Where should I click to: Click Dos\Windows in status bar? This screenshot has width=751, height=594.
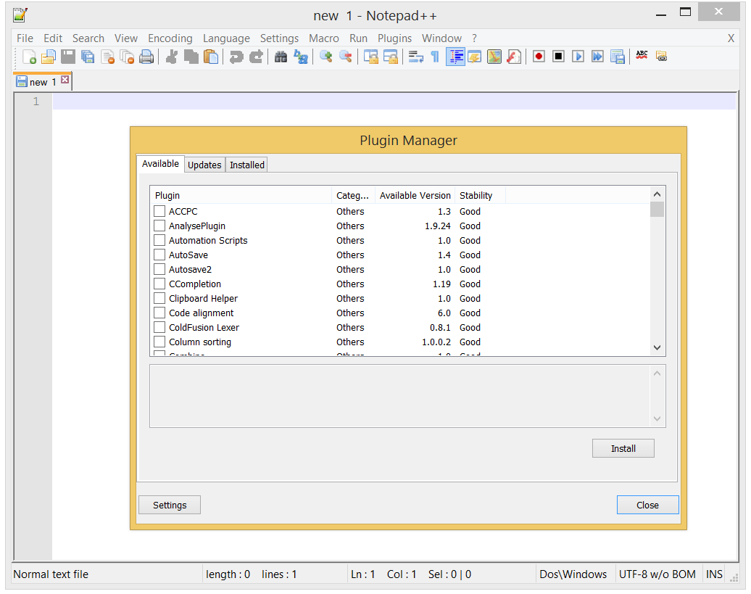coord(573,574)
